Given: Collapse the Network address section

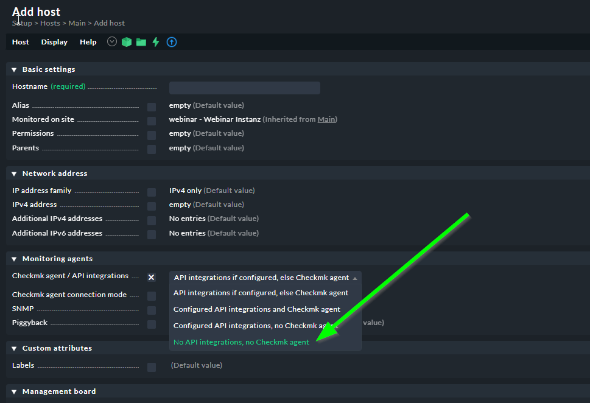Looking at the screenshot, I should (14, 173).
